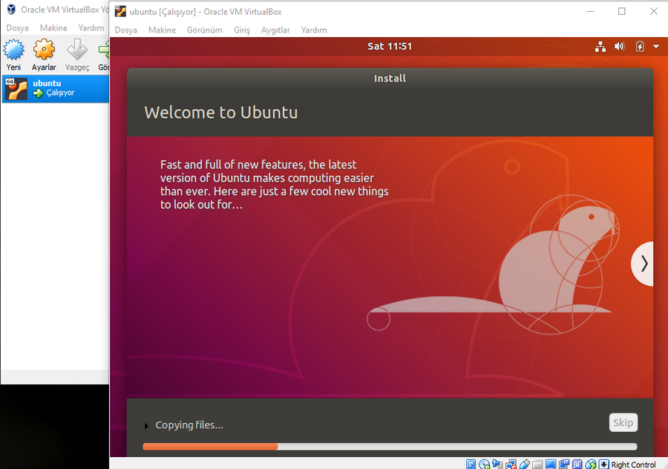This screenshot has width=668, height=469.
Task: Click the hard disk activity status icon
Action: pos(471,465)
